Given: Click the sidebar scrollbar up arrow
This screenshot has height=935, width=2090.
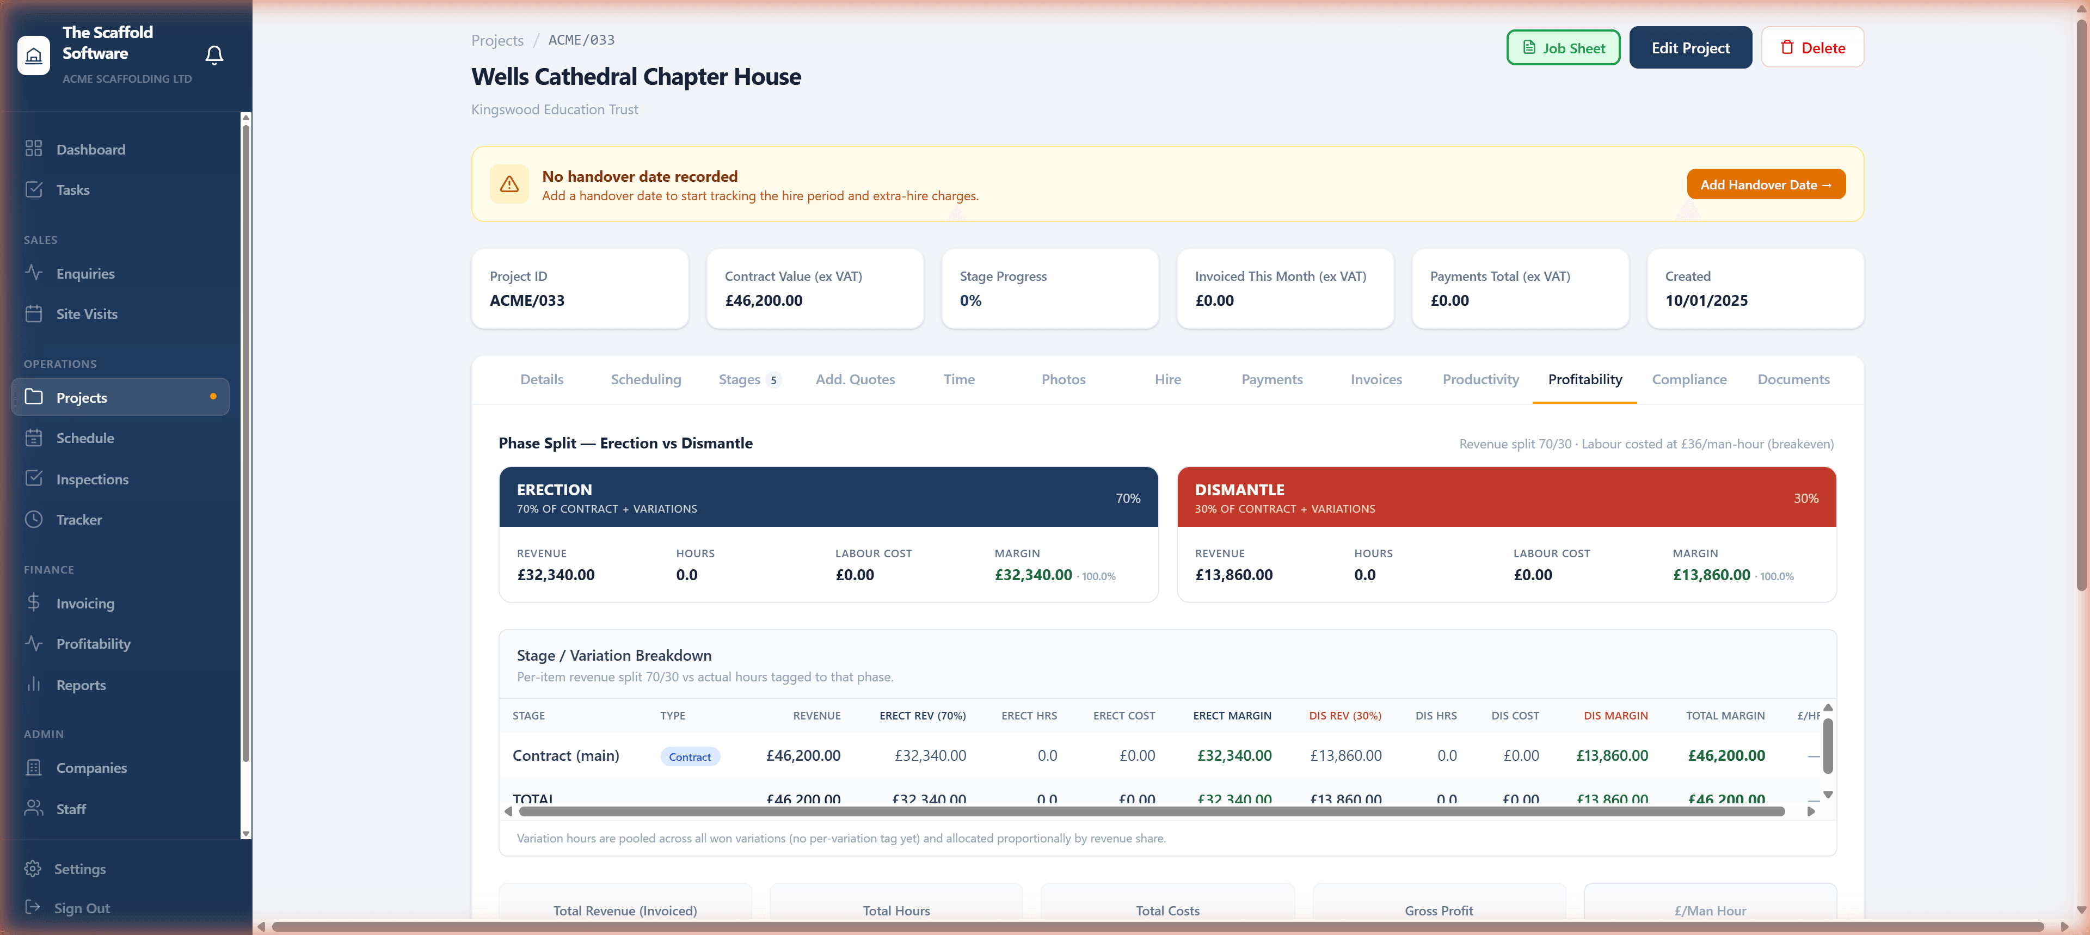Looking at the screenshot, I should (246, 118).
